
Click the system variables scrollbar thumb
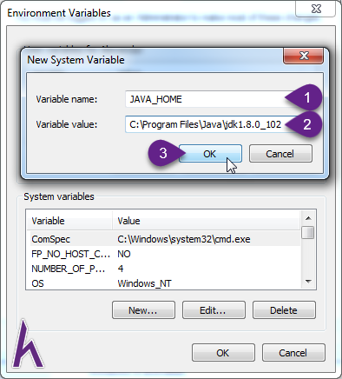click(308, 232)
